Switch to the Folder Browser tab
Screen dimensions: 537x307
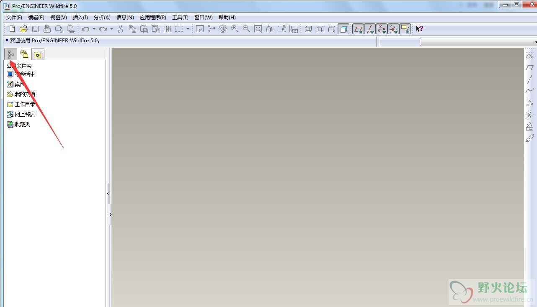click(24, 54)
